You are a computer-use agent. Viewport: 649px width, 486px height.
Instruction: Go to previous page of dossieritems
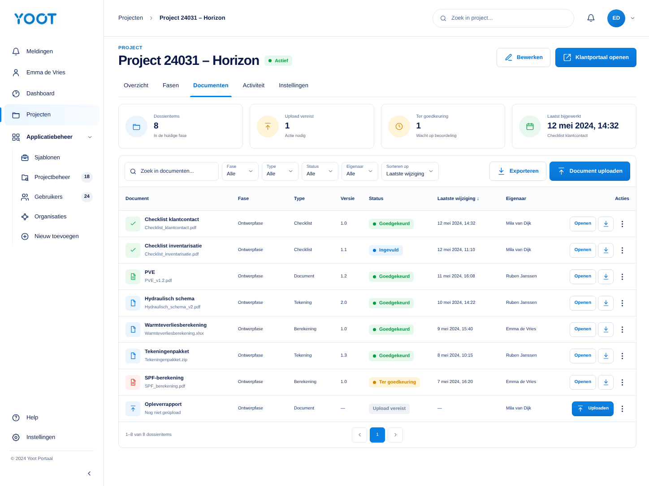coord(359,435)
